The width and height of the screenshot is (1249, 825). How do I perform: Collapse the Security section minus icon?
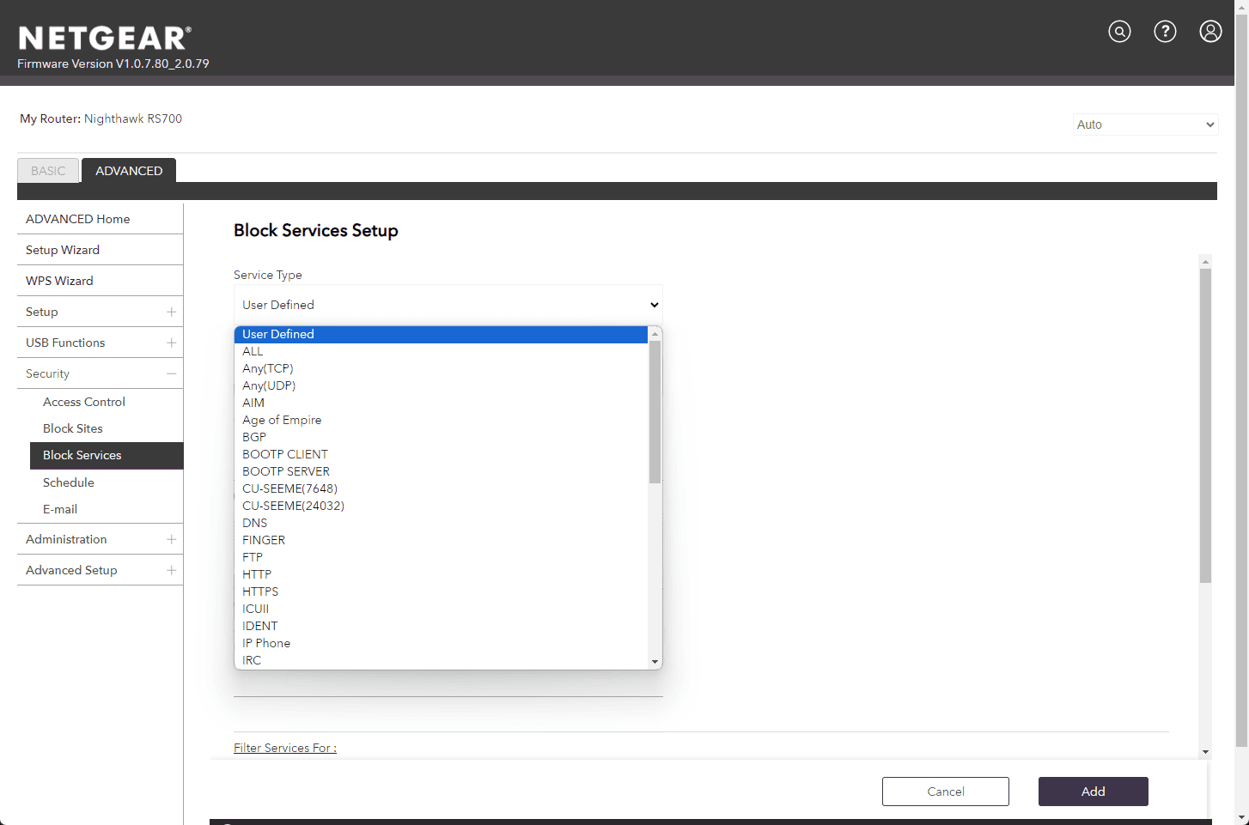(171, 373)
